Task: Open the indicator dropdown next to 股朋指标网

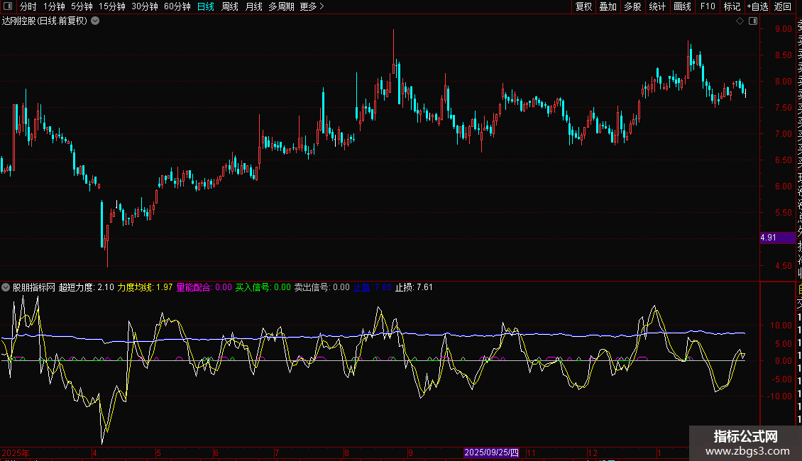Action: [6, 287]
